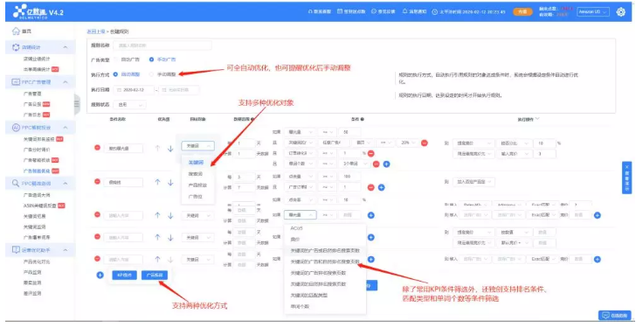Pick ACoS from the condition dropdown list

tap(296, 228)
